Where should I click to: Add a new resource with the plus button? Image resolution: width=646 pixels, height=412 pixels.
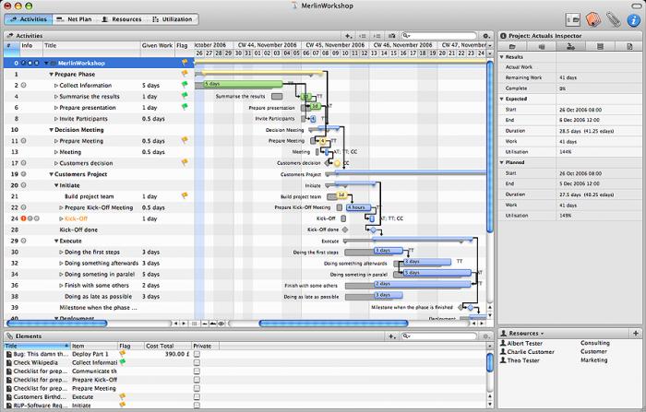[x=636, y=333]
